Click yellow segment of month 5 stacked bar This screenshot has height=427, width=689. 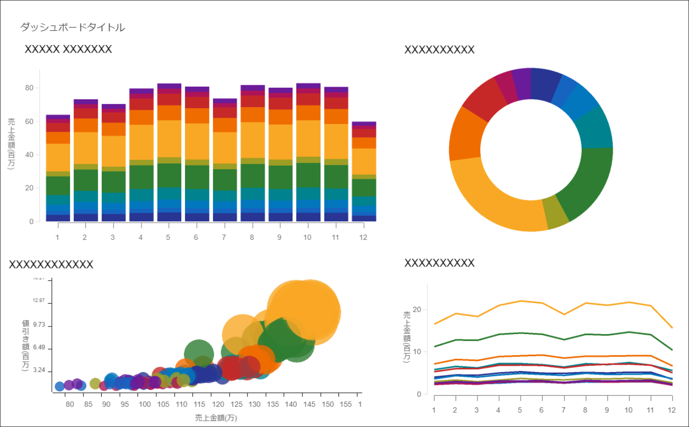[x=169, y=138]
